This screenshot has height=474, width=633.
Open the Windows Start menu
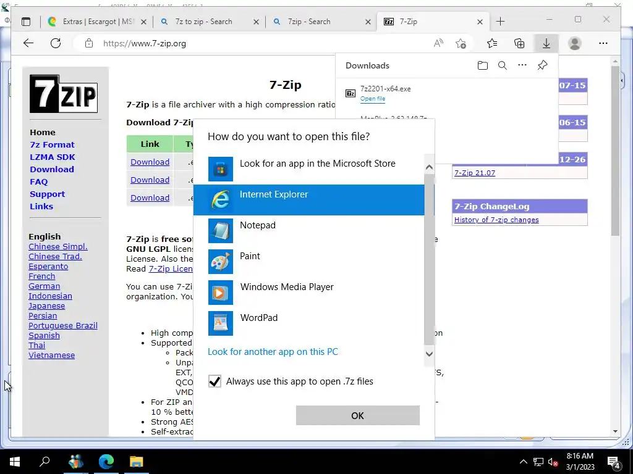[x=15, y=462]
